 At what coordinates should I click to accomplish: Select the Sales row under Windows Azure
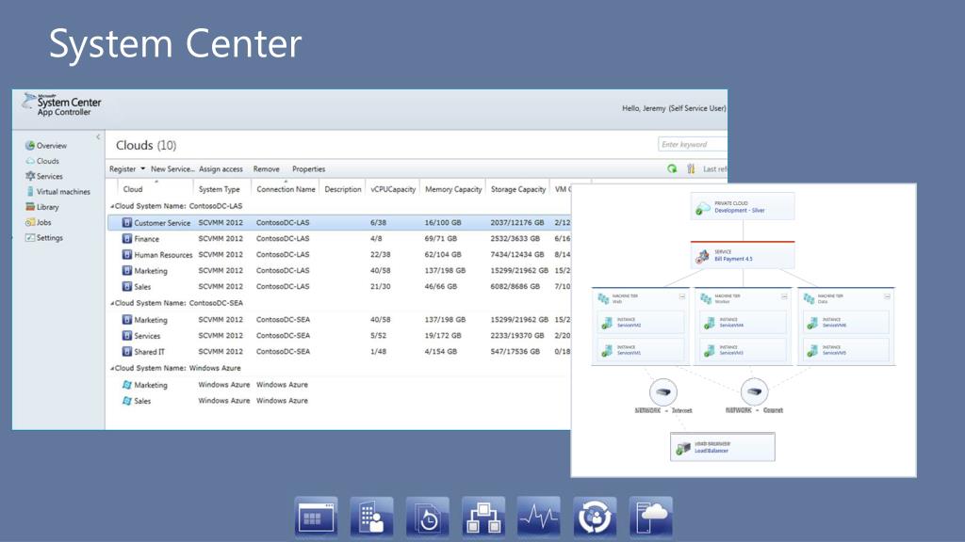[x=339, y=401]
